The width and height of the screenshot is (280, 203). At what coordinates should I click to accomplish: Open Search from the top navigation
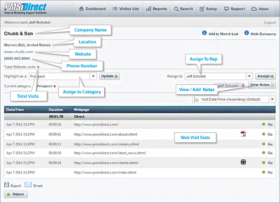[x=183, y=9]
